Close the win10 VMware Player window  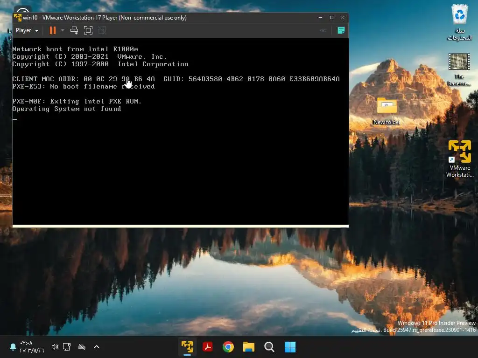pos(343,18)
